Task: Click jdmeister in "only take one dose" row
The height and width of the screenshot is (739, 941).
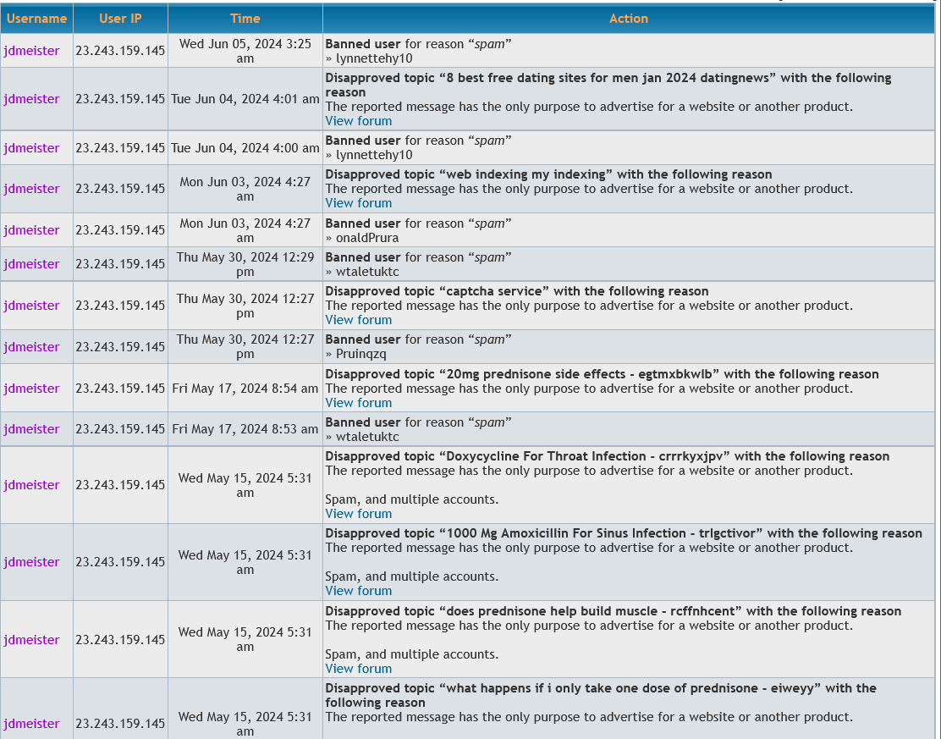Action: pyautogui.click(x=31, y=724)
